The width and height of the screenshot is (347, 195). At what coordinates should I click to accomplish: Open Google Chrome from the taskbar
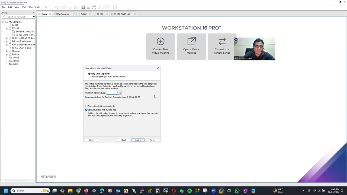78,191
